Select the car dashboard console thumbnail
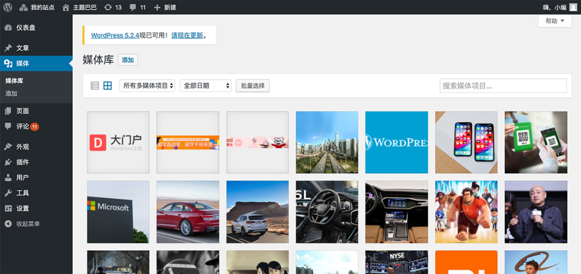Screen dimensions: 581x274 point(397,212)
